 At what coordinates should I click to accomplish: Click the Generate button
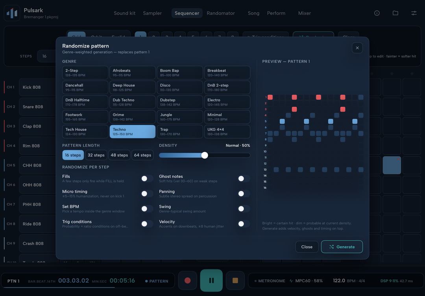click(342, 247)
